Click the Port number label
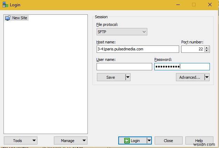Viewport: 219px width, 148px height. 192,42
